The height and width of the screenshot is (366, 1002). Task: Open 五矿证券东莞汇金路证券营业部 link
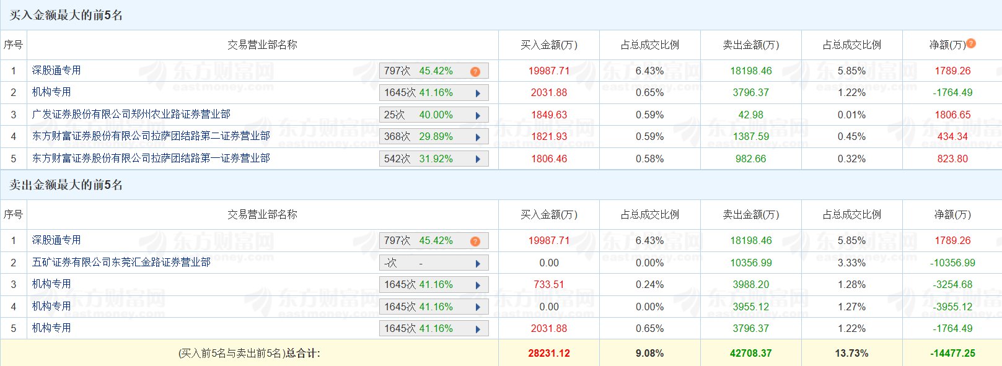[x=121, y=263]
